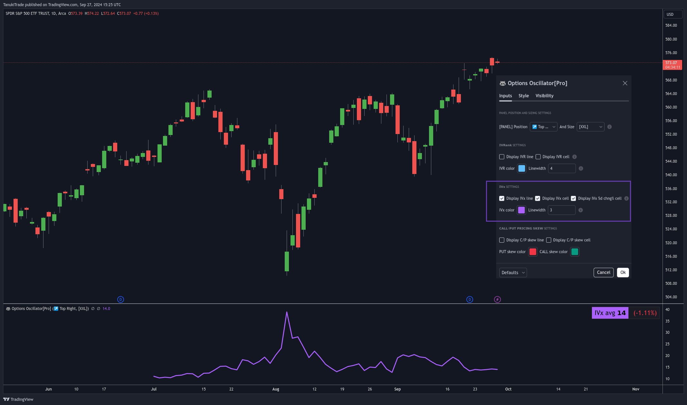Click the Oct label on time axis
This screenshot has height=405, width=687.
[508, 389]
